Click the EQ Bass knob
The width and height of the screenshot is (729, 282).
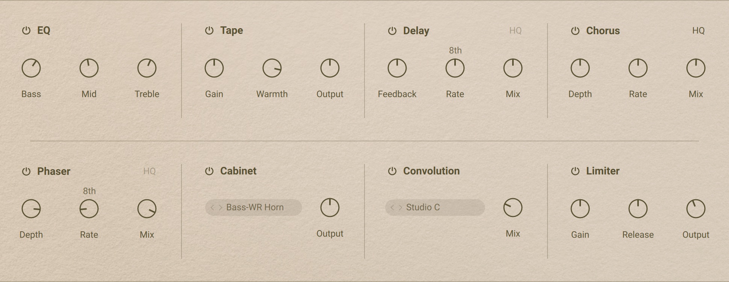click(x=31, y=68)
